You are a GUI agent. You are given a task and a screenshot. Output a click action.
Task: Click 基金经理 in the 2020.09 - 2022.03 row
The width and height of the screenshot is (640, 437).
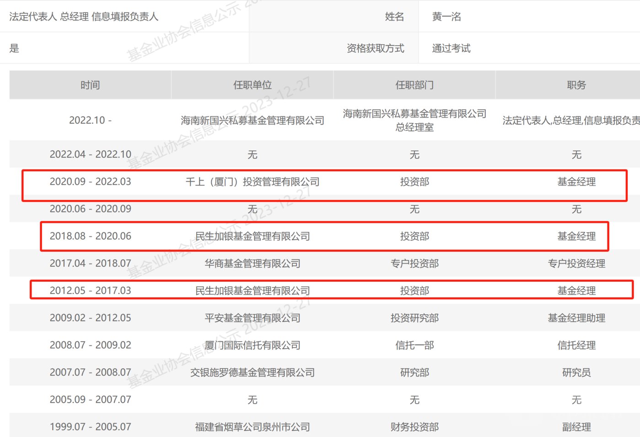click(576, 182)
